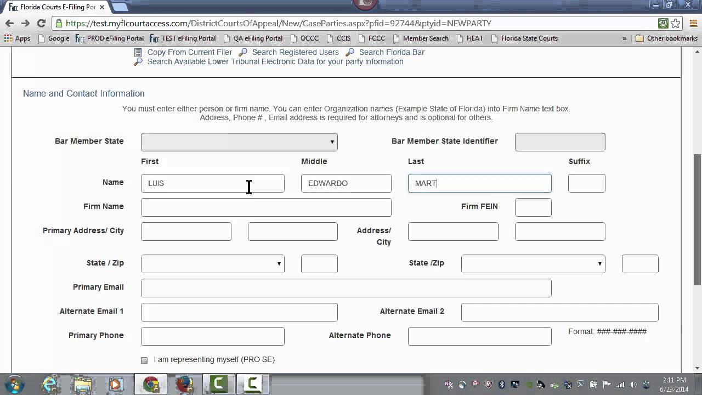Open the second Camtasia taskbar icon
The image size is (702, 395).
(x=253, y=383)
